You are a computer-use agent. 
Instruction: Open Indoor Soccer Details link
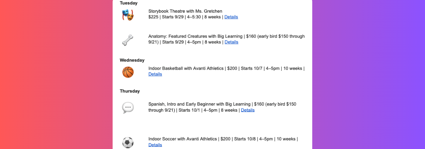click(155, 145)
